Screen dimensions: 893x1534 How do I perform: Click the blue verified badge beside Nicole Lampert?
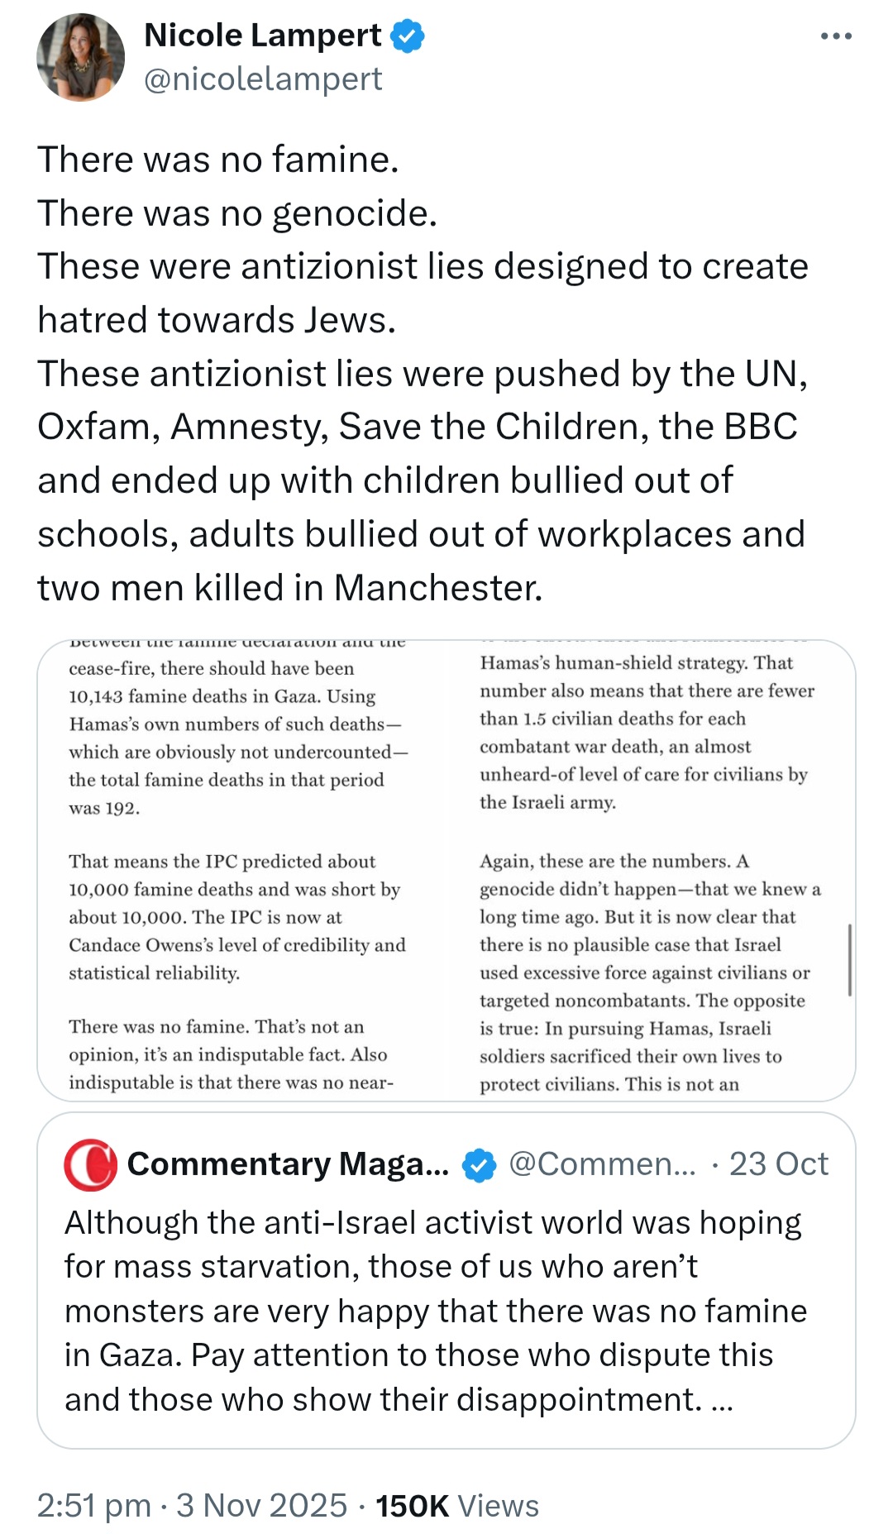click(408, 36)
